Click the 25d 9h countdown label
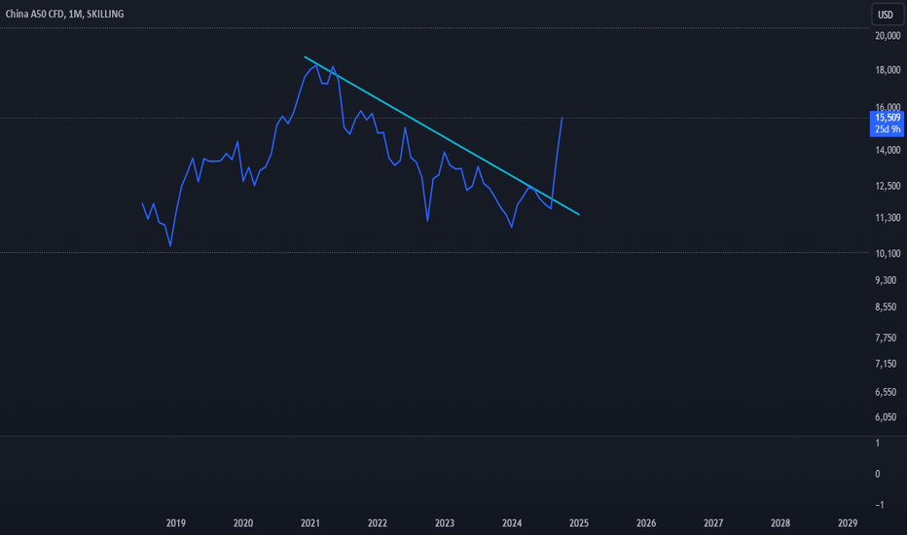The width and height of the screenshot is (907, 535). 888,129
